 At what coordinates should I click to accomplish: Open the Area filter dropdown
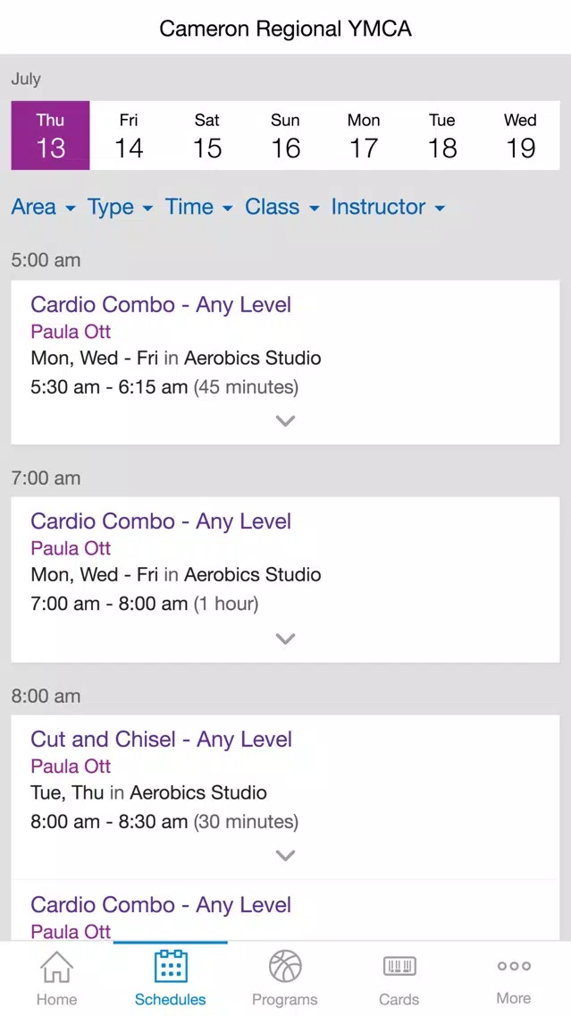[44, 207]
